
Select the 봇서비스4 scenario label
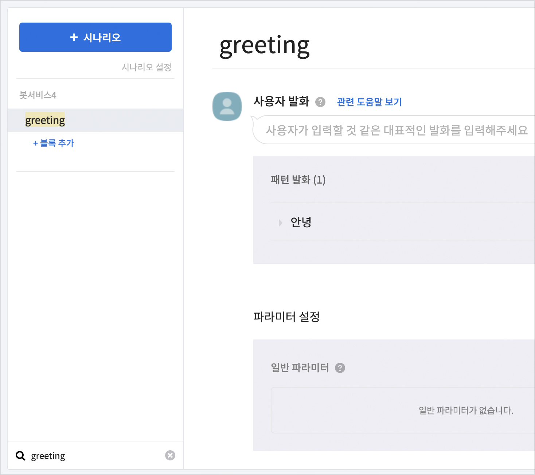click(38, 95)
